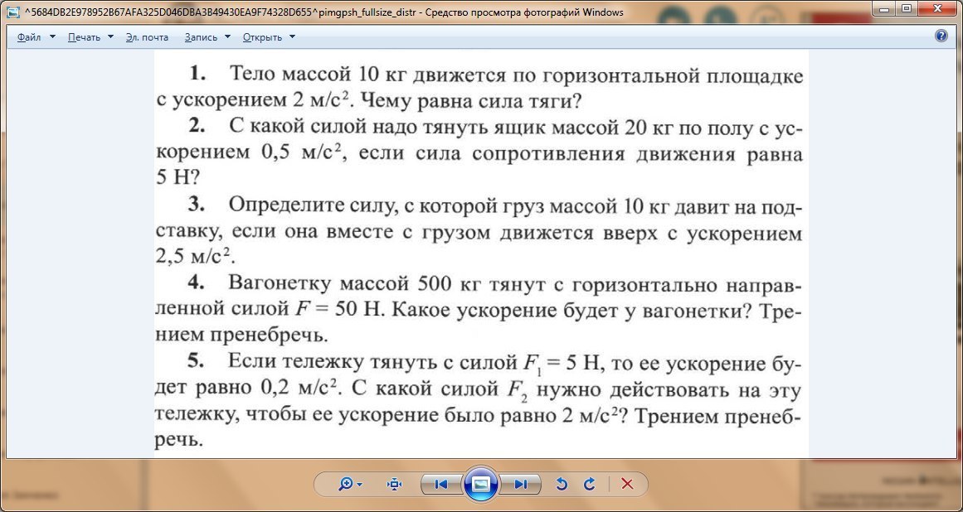Open the Файл menu

click(x=29, y=37)
